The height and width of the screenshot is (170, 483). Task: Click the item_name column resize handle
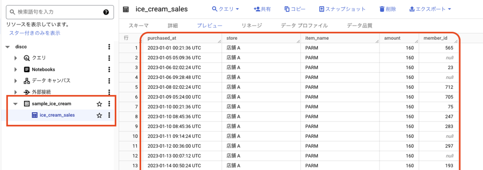(x=377, y=41)
